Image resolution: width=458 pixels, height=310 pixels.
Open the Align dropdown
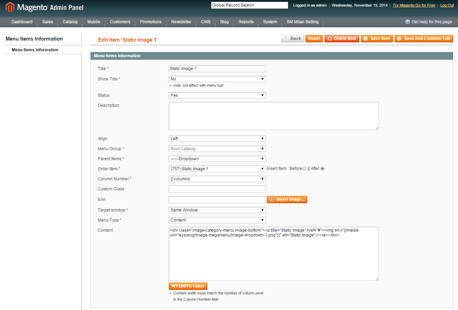pos(217,139)
